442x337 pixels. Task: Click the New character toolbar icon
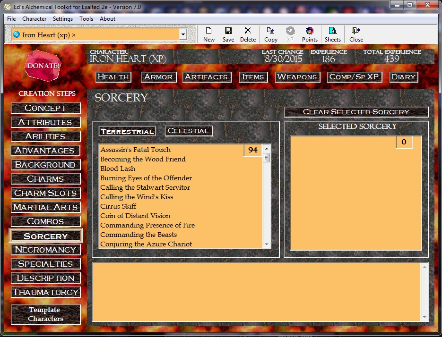pos(209,34)
